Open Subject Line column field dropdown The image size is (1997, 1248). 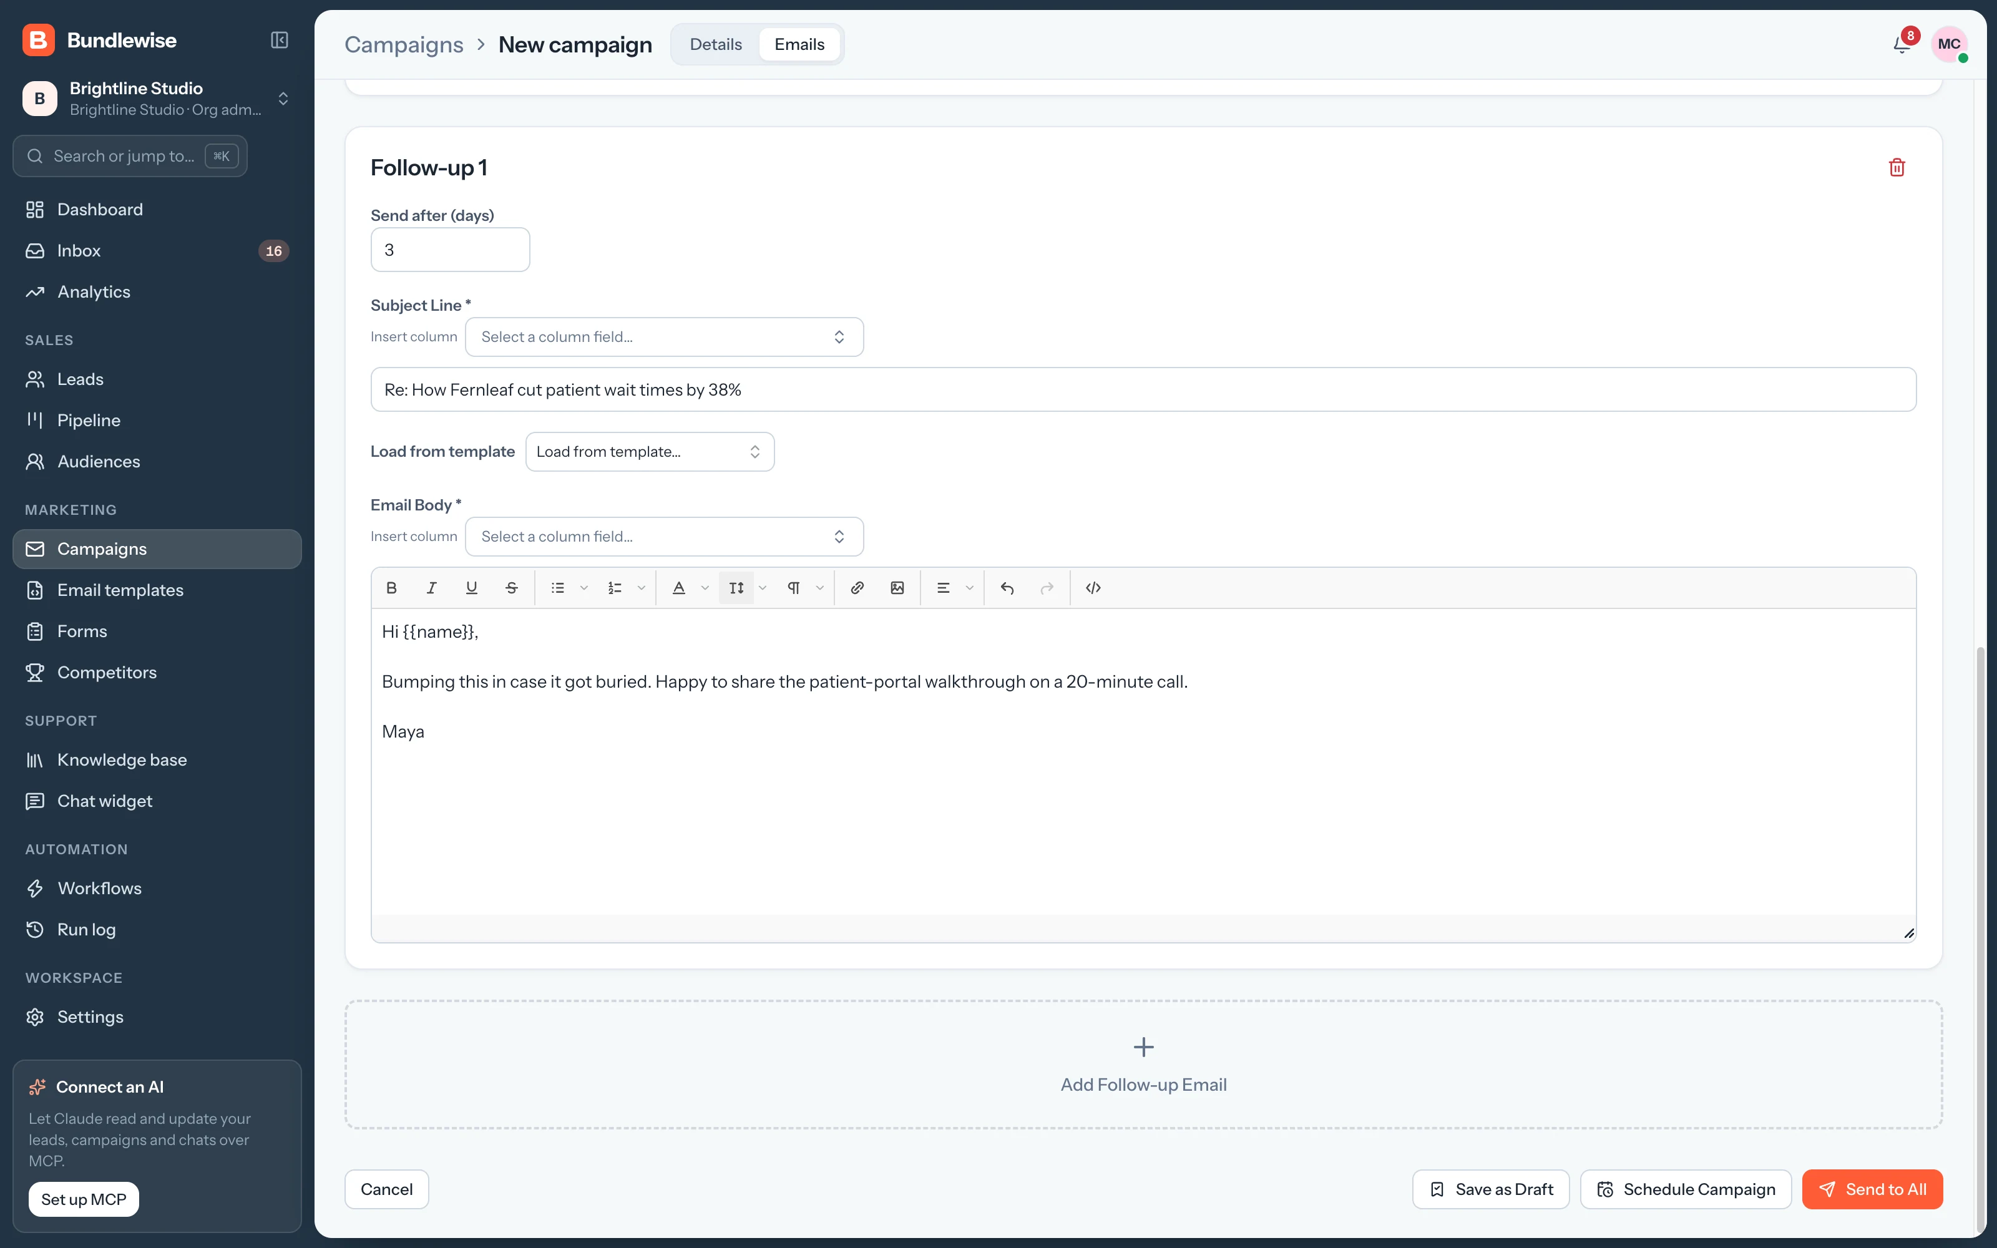click(664, 337)
